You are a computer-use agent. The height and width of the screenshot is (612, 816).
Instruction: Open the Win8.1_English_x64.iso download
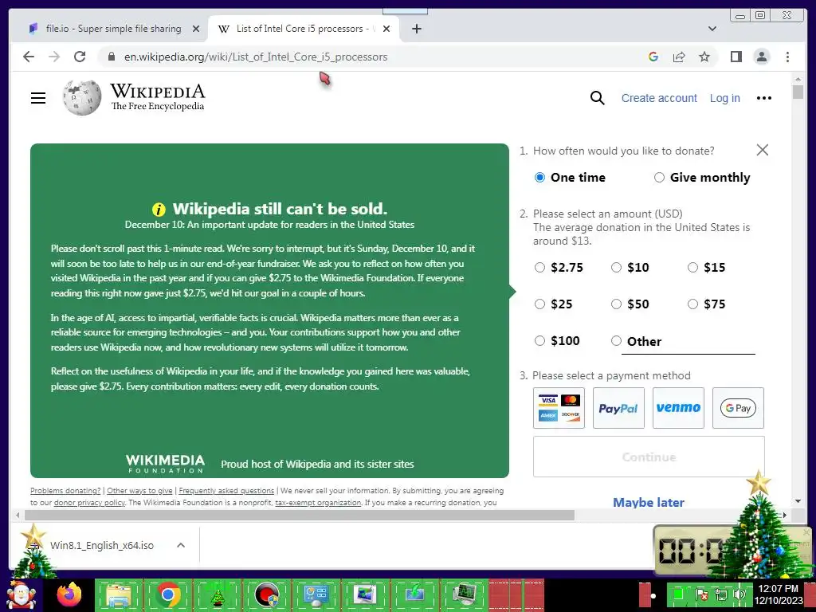[101, 545]
